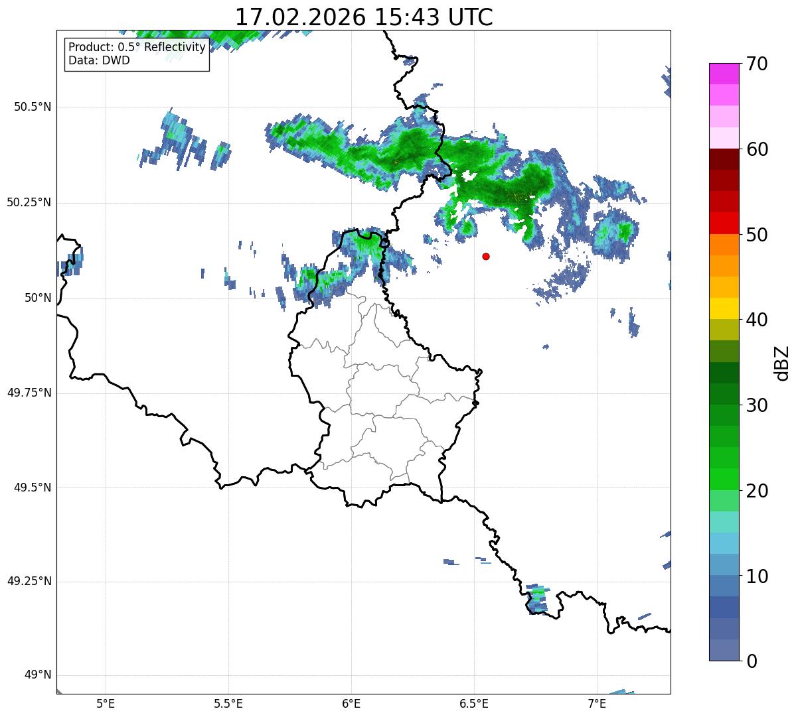Click the latitude label 50.5°N
This screenshot has width=798, height=717.
click(33, 107)
